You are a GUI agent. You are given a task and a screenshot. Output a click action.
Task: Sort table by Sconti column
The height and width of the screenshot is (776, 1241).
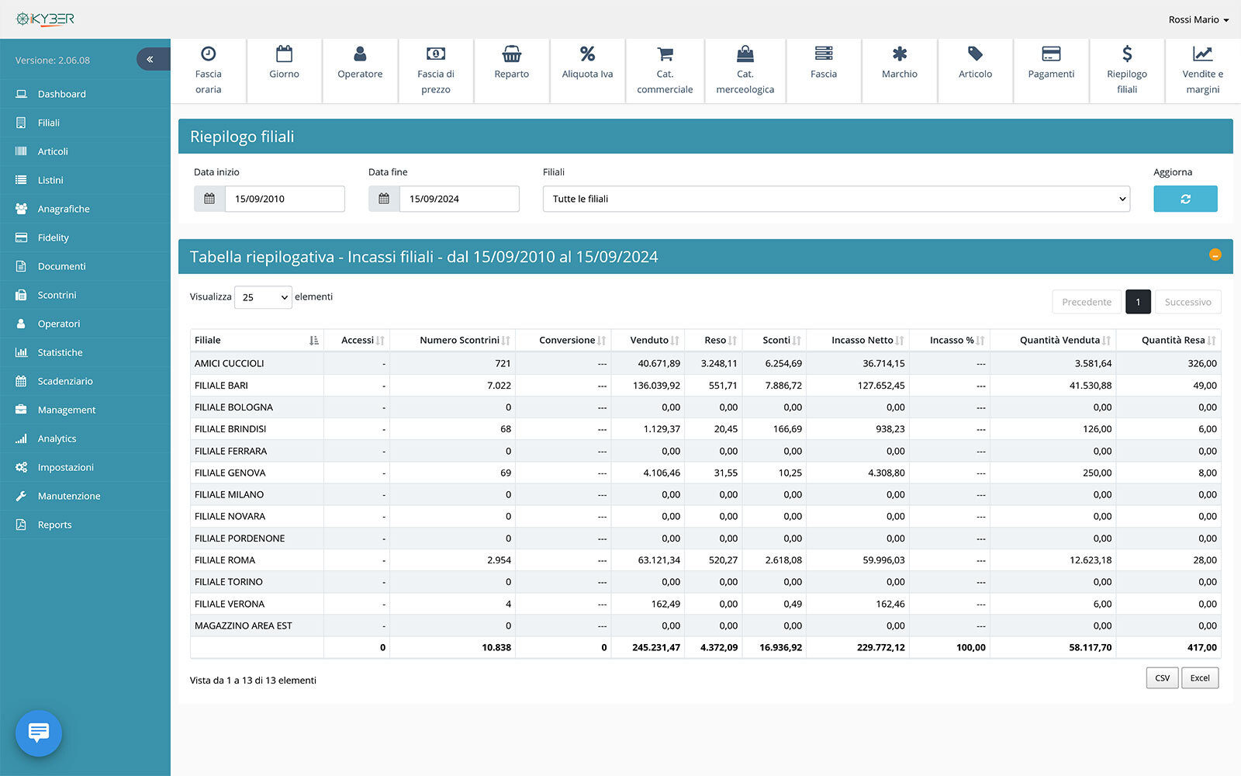[775, 340]
